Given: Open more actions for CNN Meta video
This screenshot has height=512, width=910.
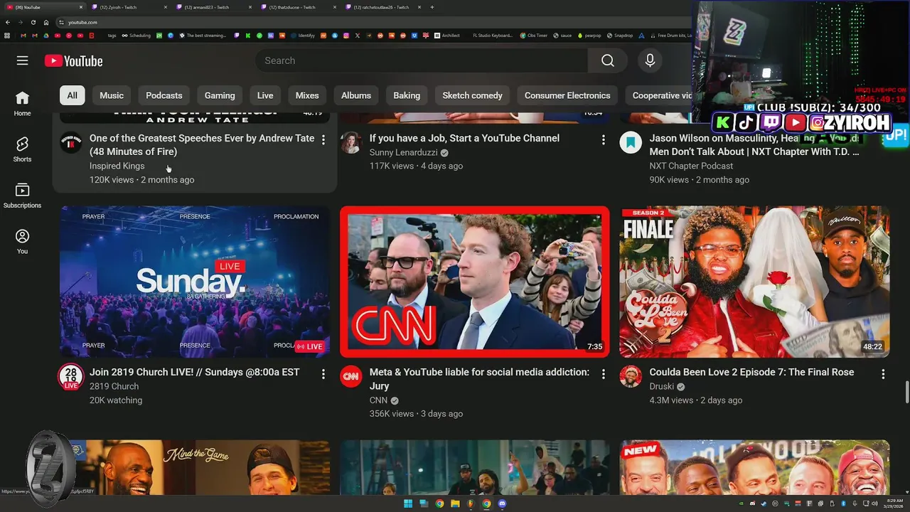Looking at the screenshot, I should click(x=604, y=373).
